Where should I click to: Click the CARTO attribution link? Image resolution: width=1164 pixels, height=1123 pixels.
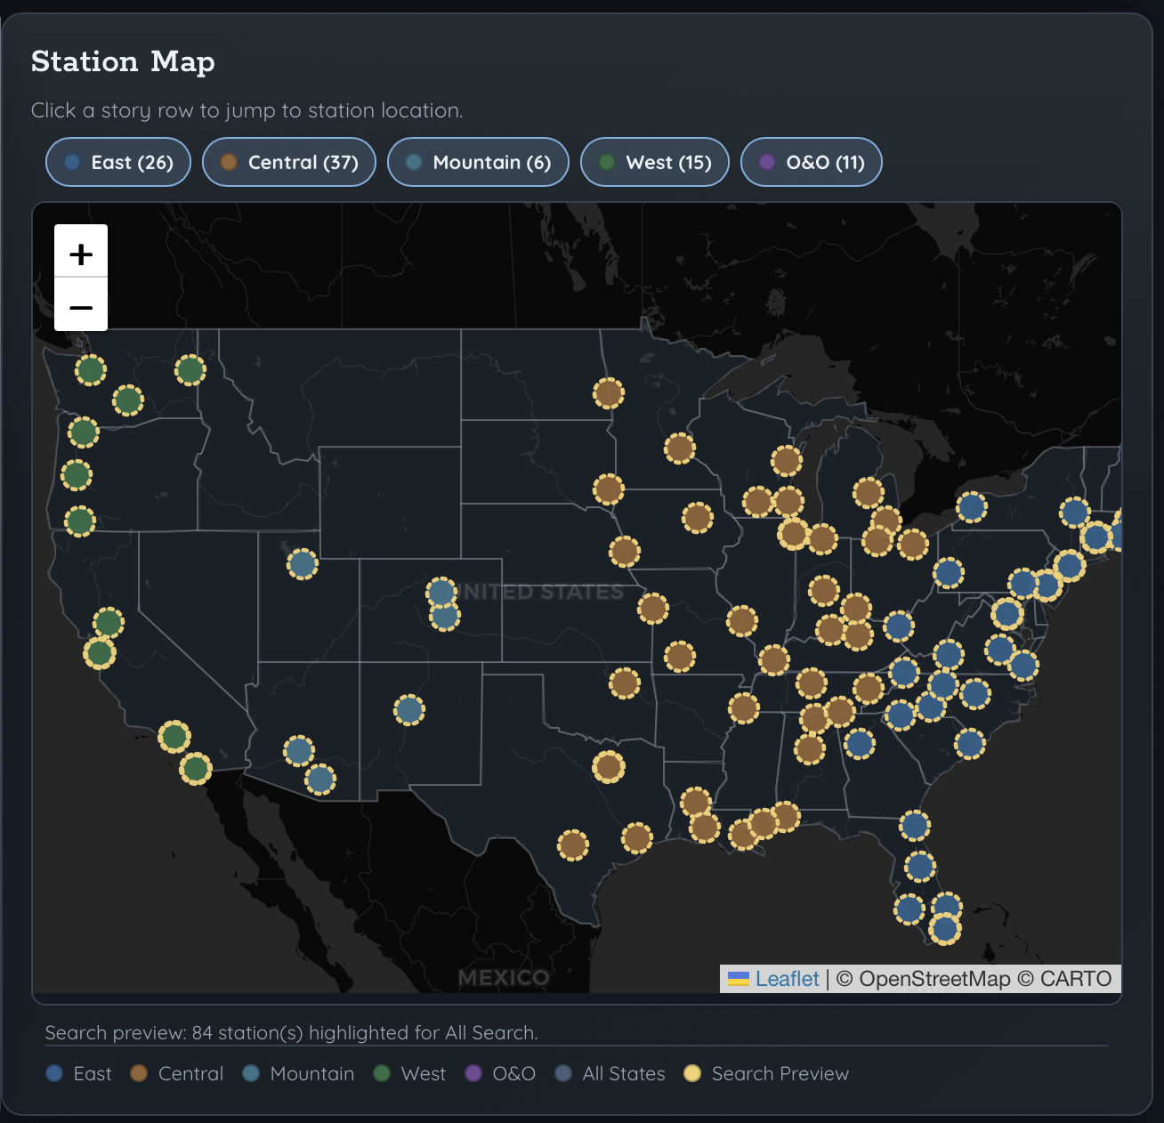[x=1075, y=979]
